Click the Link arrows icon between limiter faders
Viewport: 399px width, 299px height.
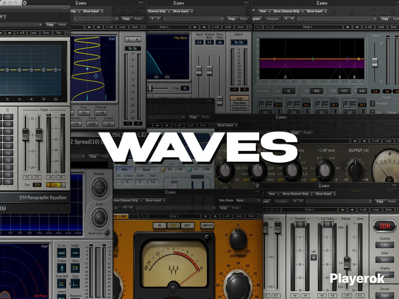point(313,257)
